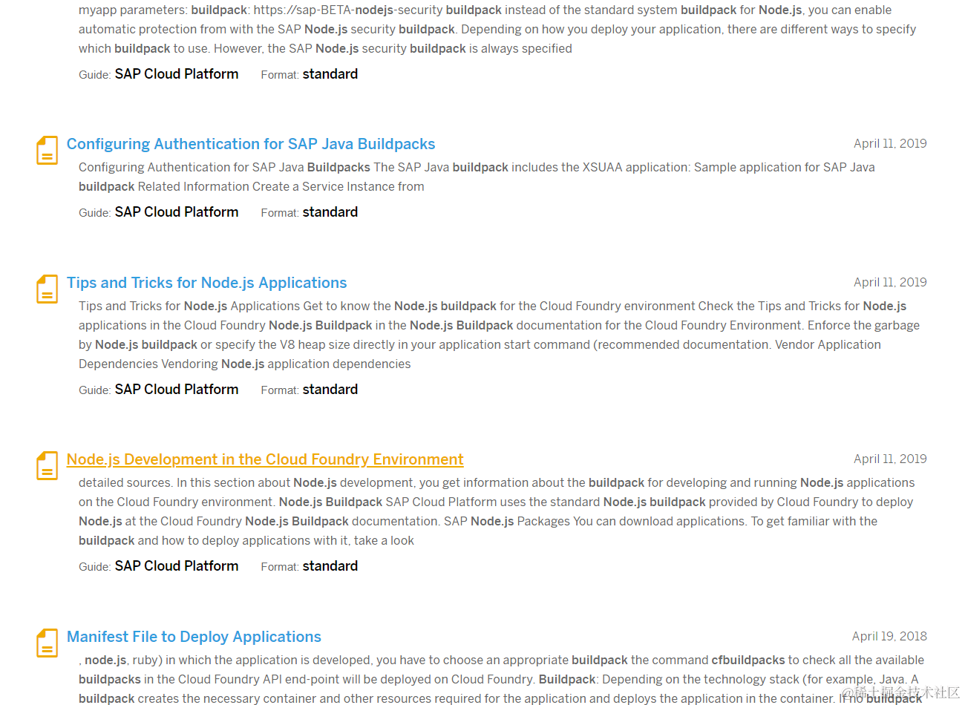Click 'April 11, 2019' date of Node.js Development
Viewport: 965px width, 705px height.
click(x=890, y=459)
